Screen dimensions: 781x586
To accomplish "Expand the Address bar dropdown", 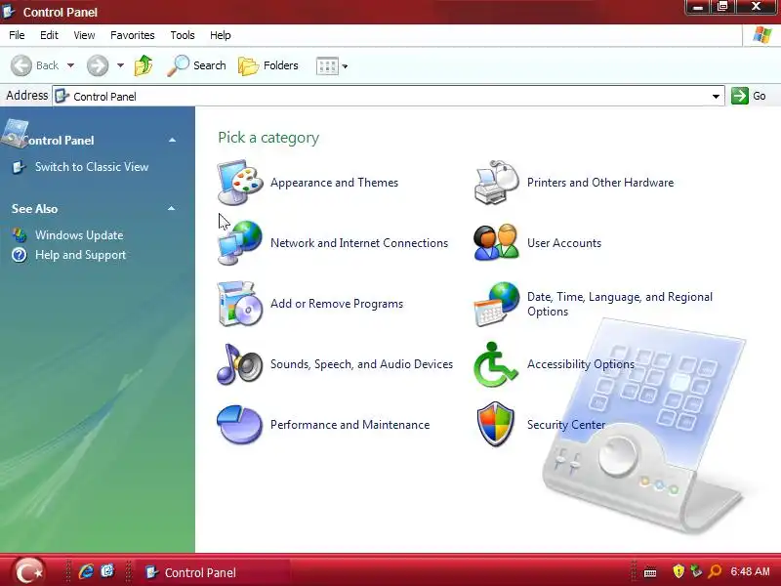I will [x=716, y=96].
